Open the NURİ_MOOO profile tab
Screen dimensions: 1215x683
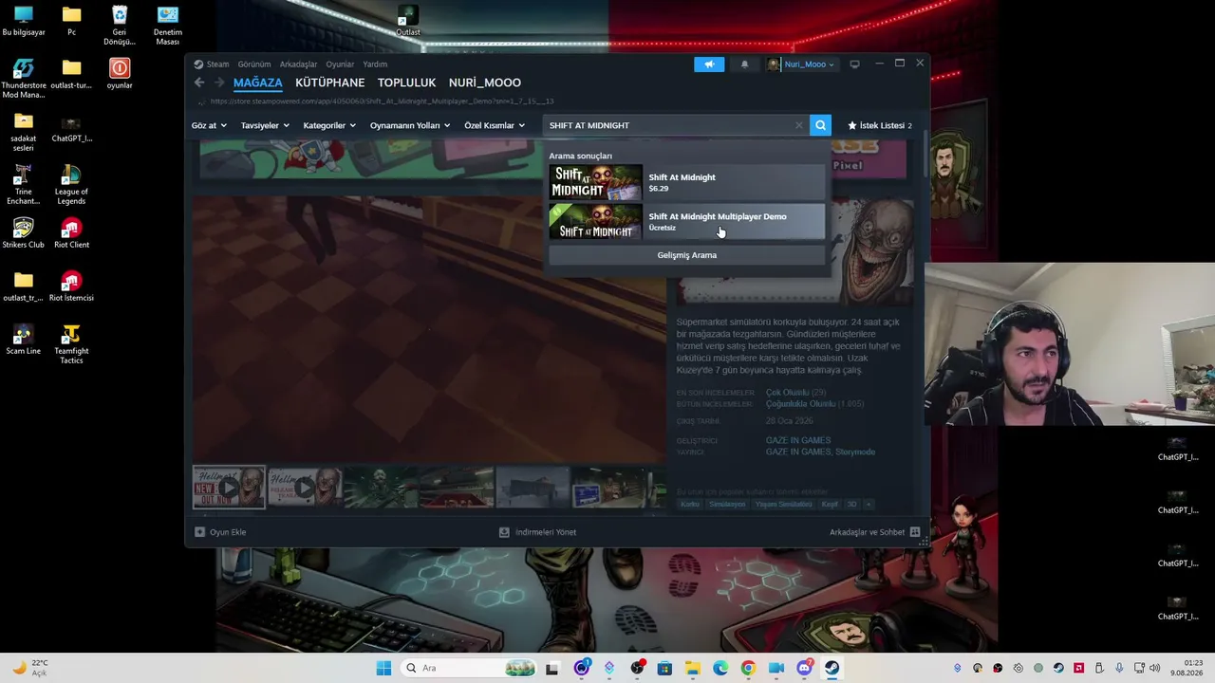point(485,83)
